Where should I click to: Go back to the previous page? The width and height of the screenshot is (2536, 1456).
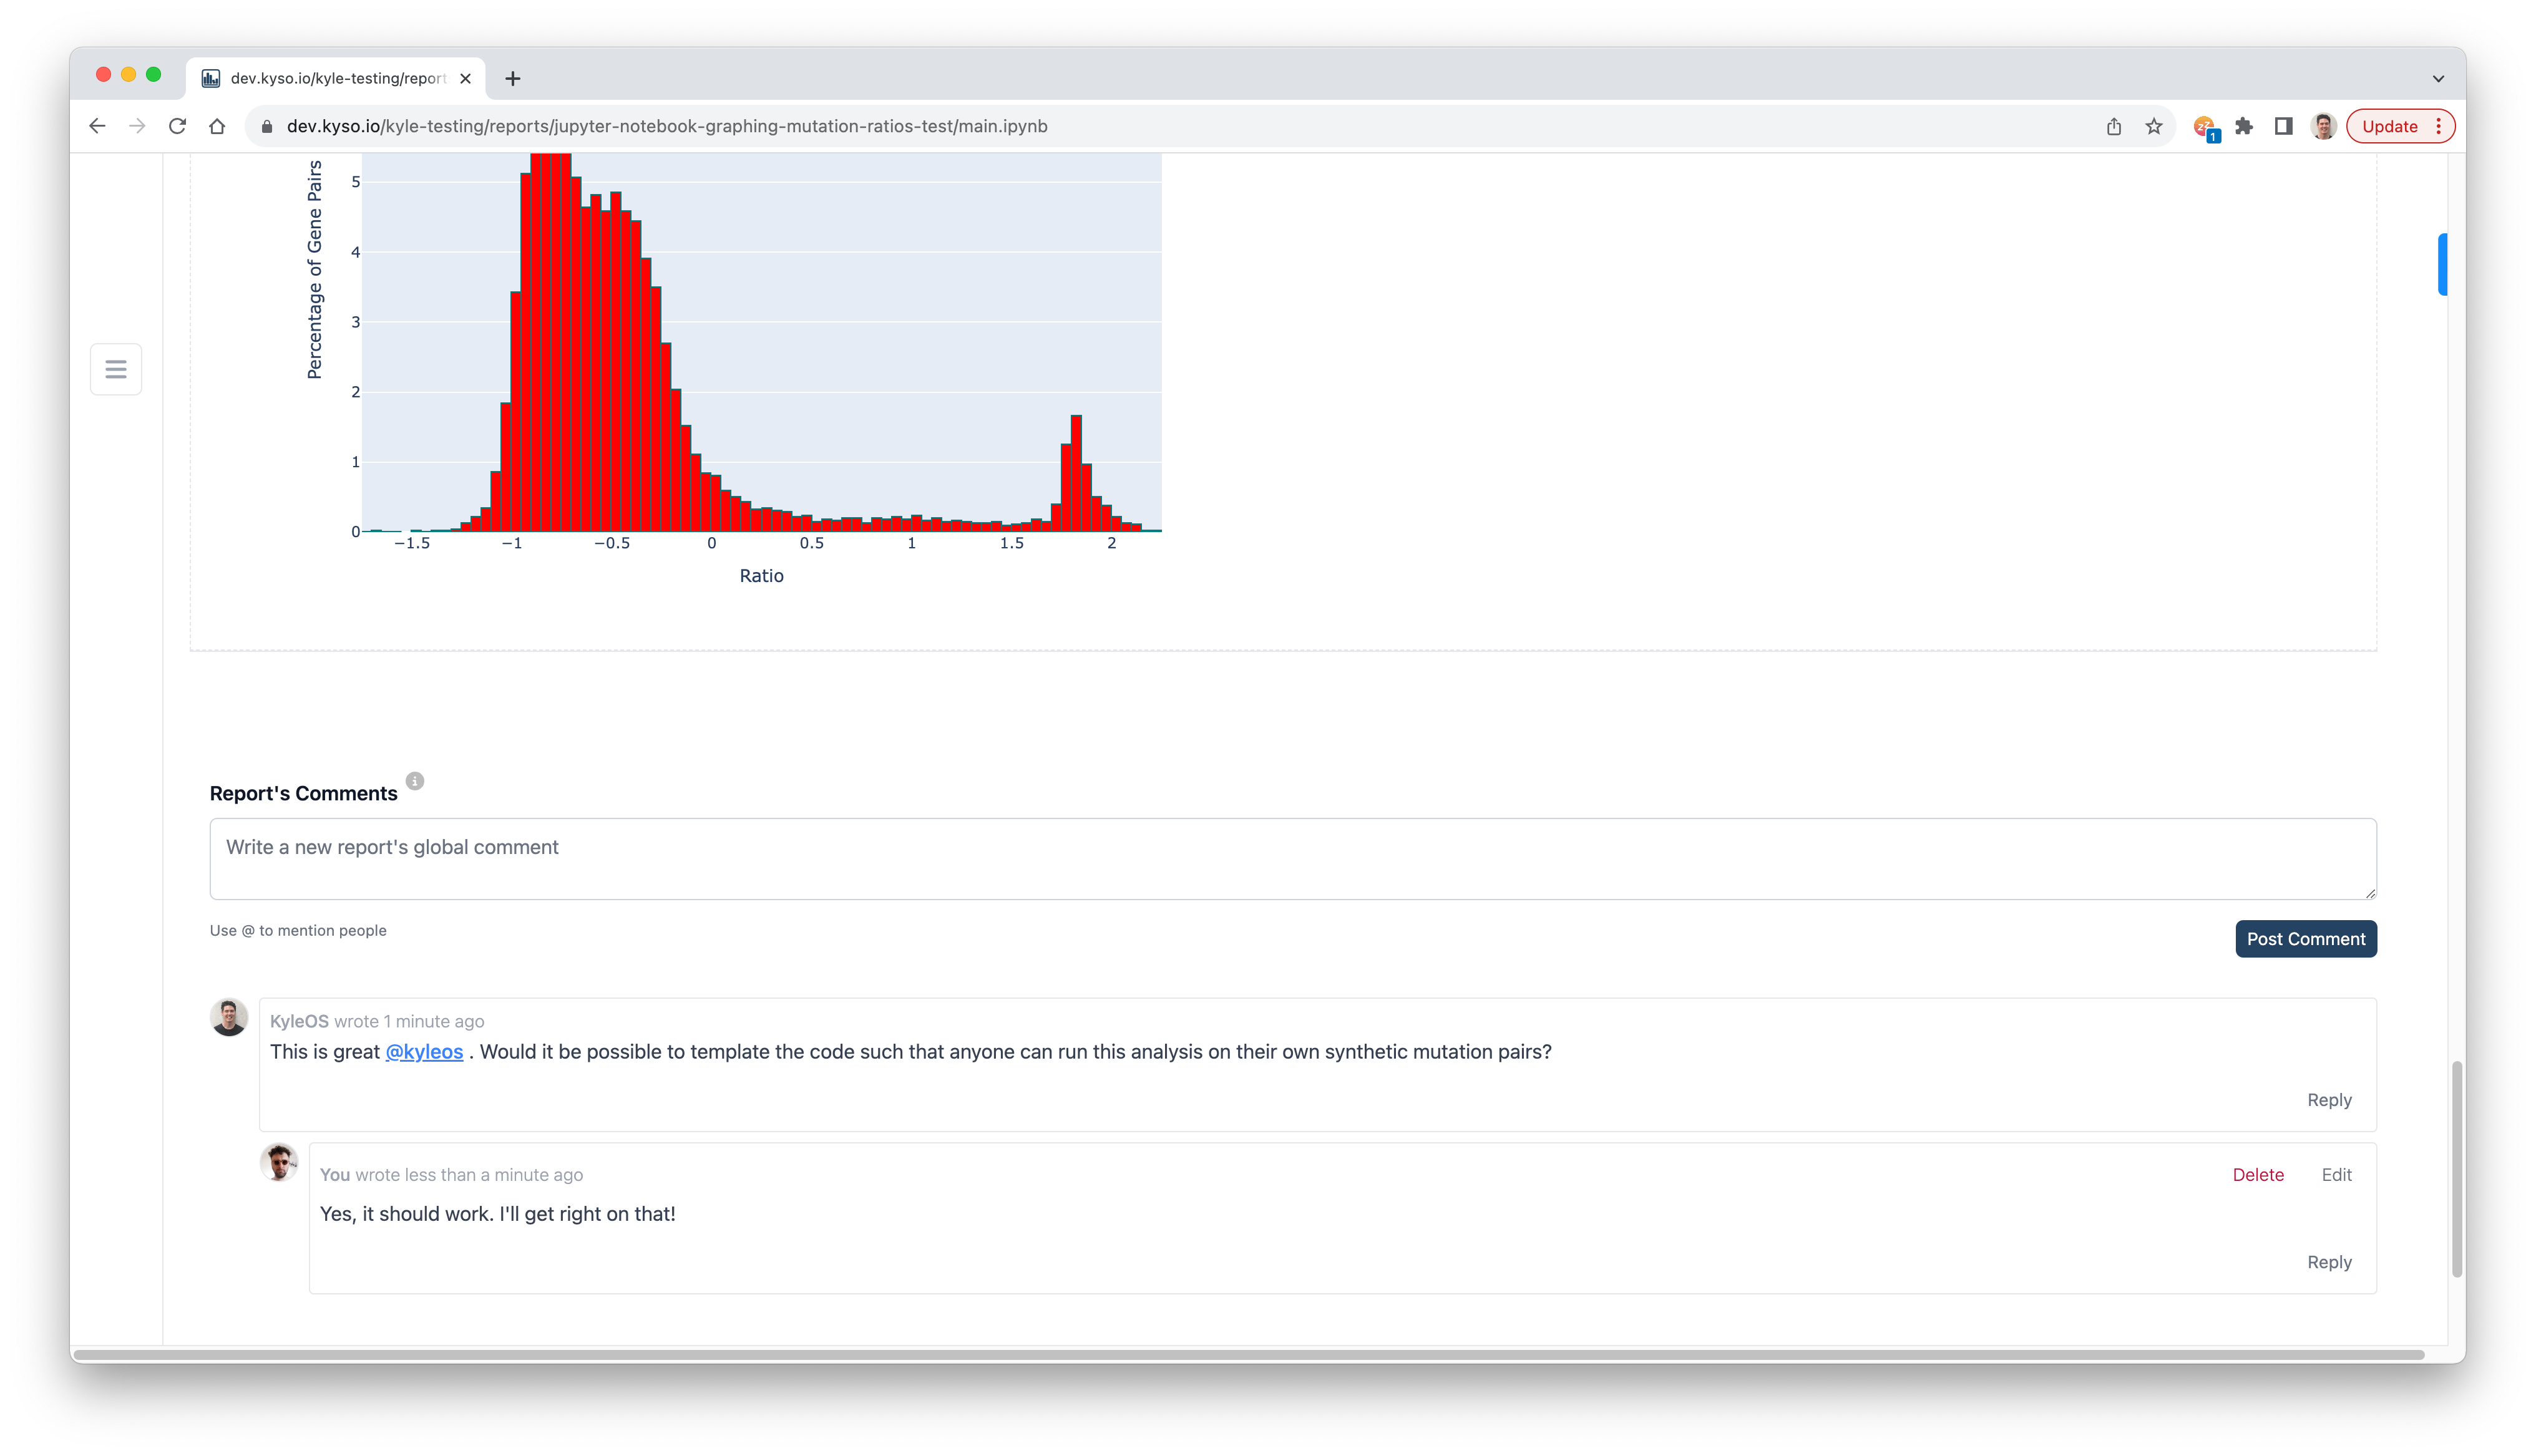click(97, 126)
